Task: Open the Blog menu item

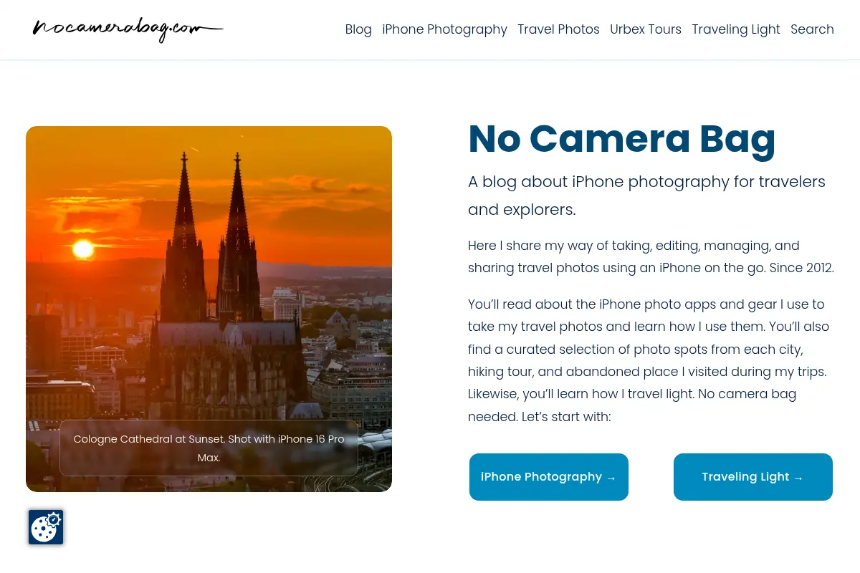Action: pyautogui.click(x=358, y=29)
